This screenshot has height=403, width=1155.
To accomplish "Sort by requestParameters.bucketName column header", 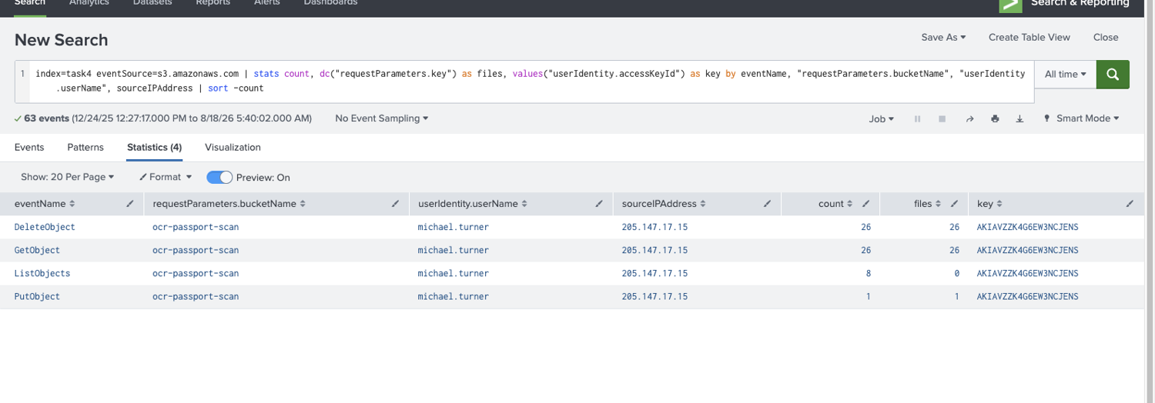I will coord(229,204).
